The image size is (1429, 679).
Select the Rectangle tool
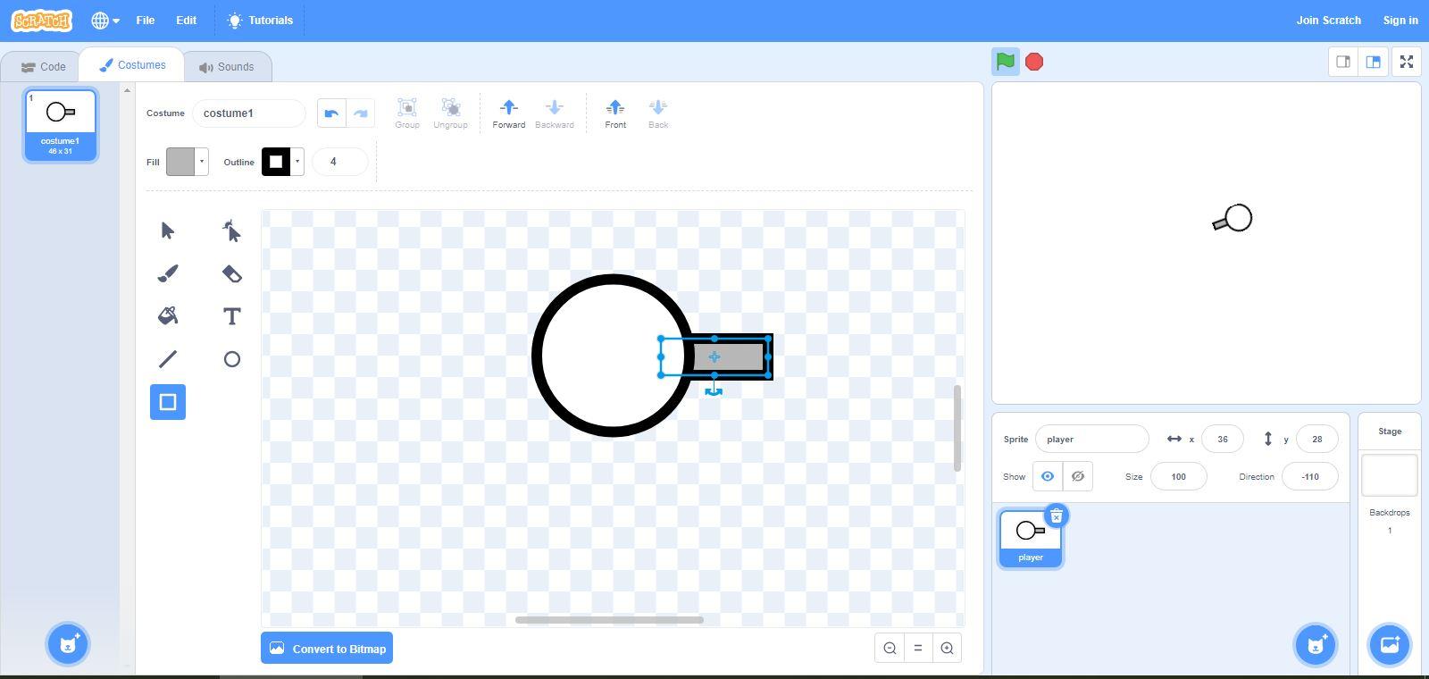[x=168, y=402]
